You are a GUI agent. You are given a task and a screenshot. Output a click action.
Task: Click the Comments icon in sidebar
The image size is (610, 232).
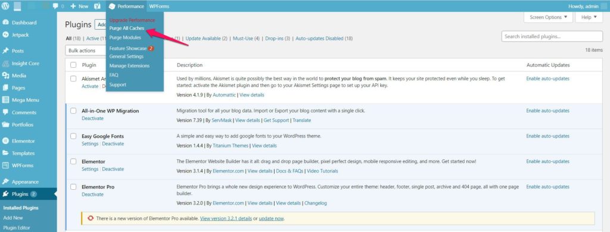pyautogui.click(x=5, y=112)
